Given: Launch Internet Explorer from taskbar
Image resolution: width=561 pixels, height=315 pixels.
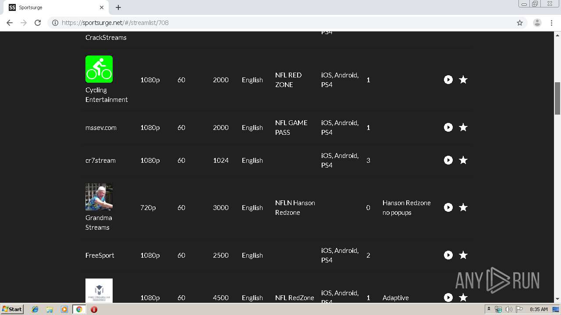Looking at the screenshot, I should pyautogui.click(x=35, y=309).
